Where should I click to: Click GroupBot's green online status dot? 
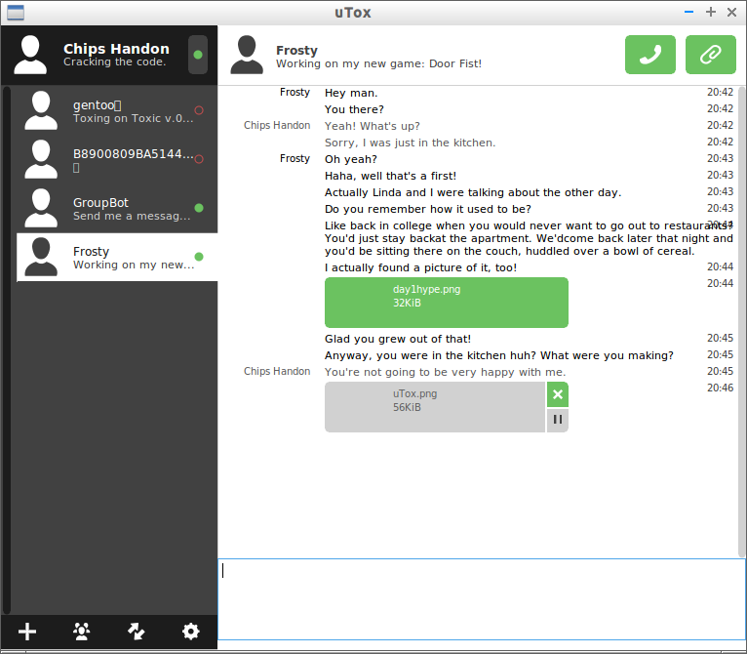point(199,208)
